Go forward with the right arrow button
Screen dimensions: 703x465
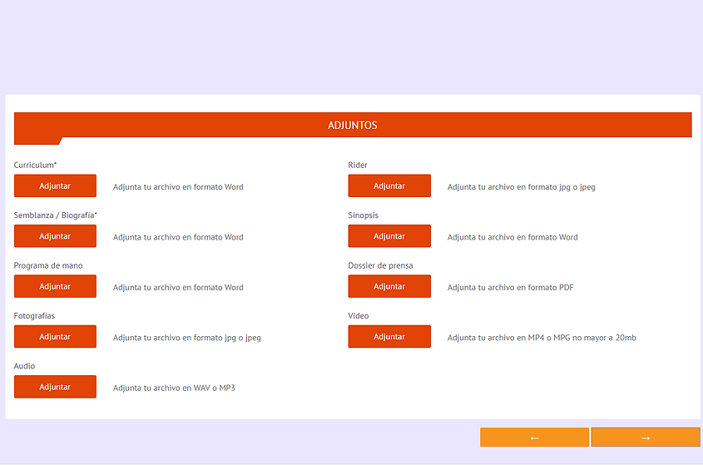[x=646, y=438]
